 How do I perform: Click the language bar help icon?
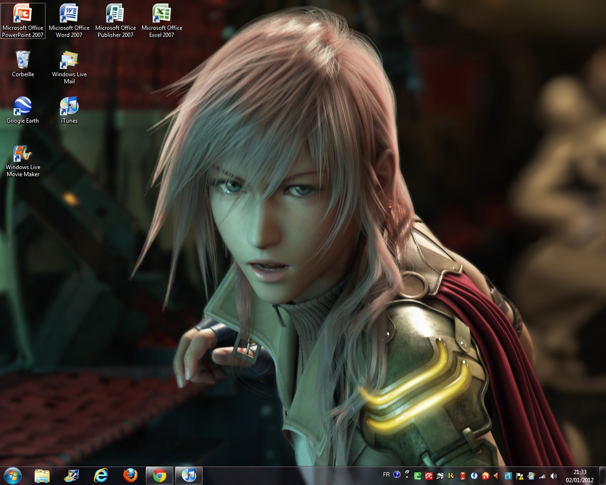point(397,475)
